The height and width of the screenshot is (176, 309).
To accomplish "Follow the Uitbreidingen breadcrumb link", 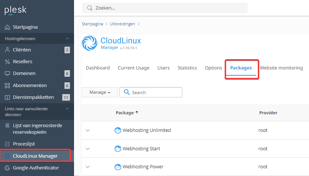I will pyautogui.click(x=122, y=24).
